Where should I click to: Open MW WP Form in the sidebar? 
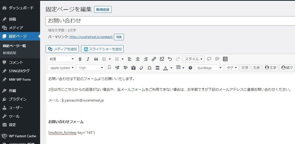coord(20,79)
